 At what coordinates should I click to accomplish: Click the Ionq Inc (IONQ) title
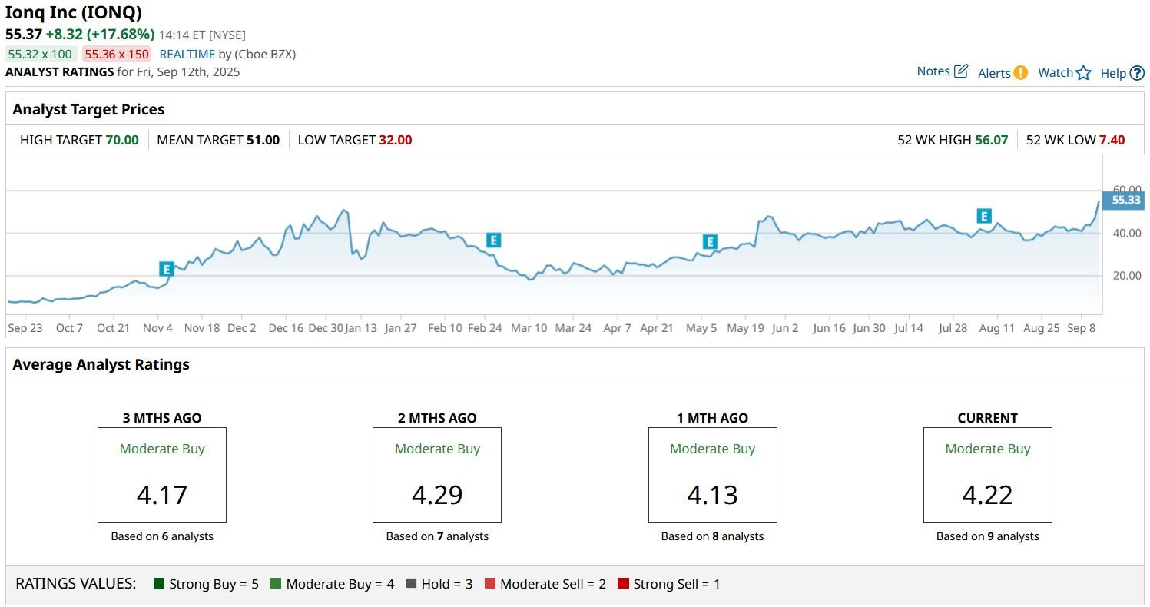(x=74, y=13)
